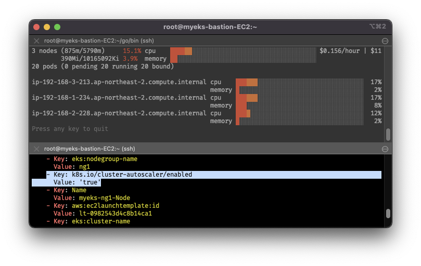421x266 pixels.
Task: Click the cluster cpu usage bar
Action: point(243,51)
